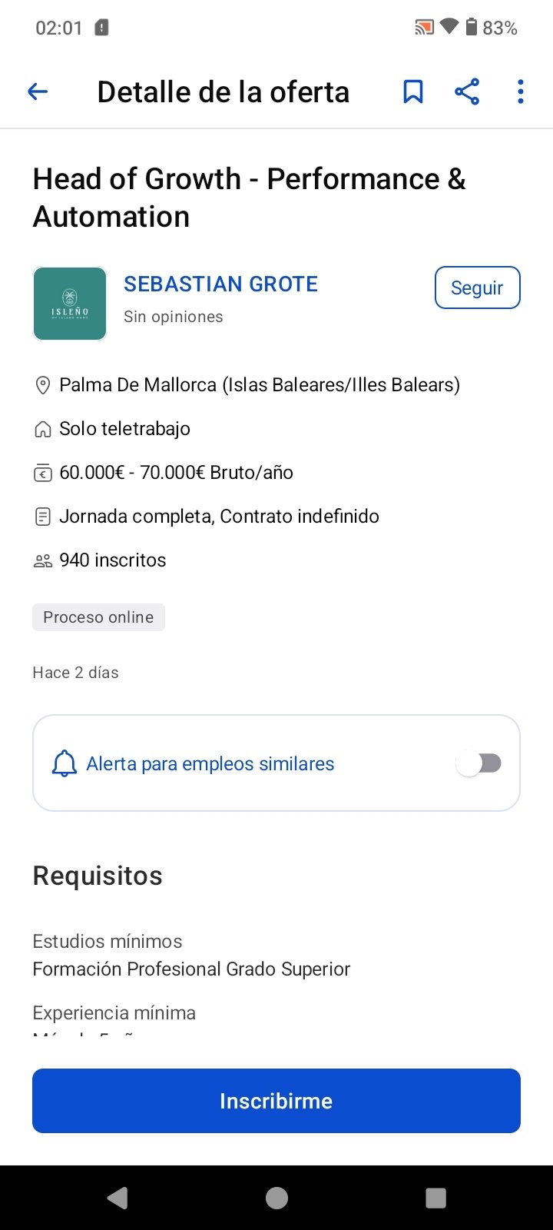The width and height of the screenshot is (553, 1230).
Task: Tap the alert bell icon
Action: [65, 763]
